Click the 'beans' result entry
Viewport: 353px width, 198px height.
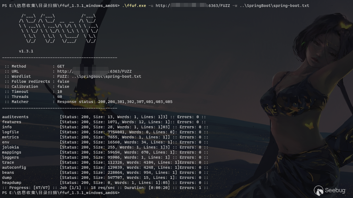pyautogui.click(x=8, y=172)
